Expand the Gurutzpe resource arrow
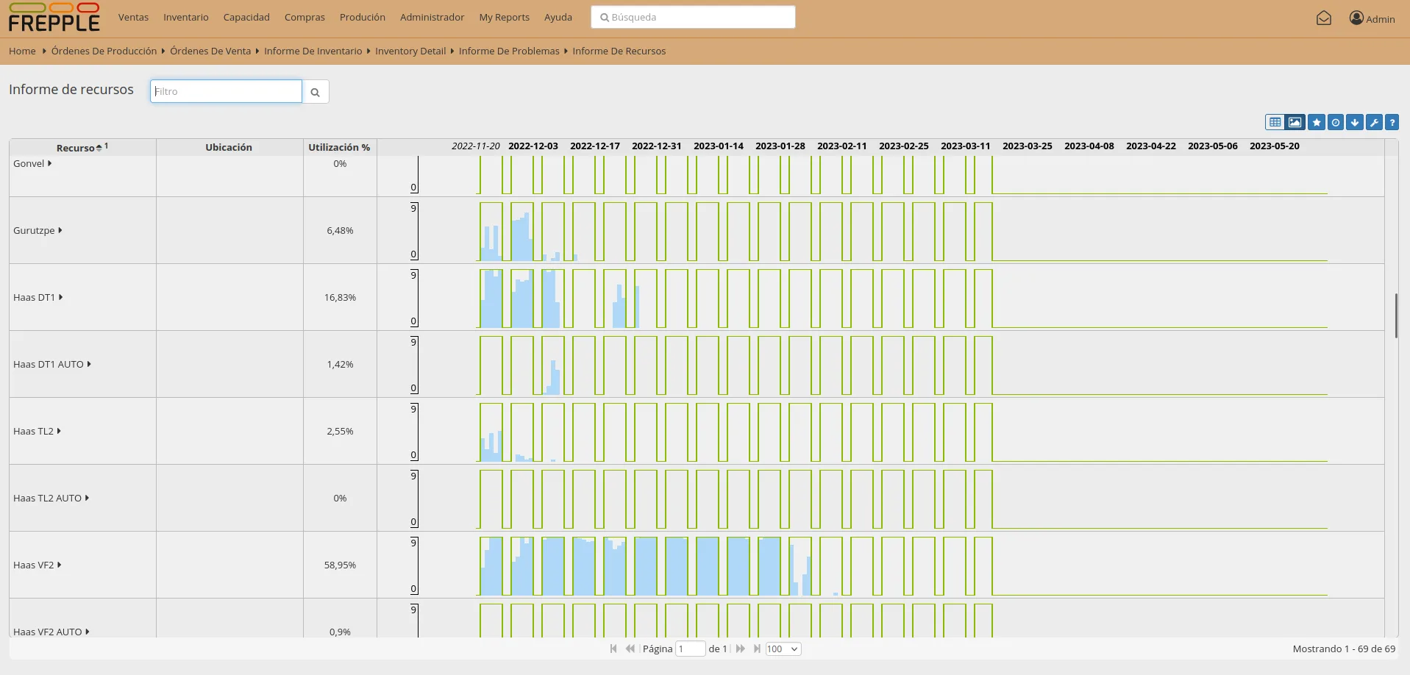1410x675 pixels. pyautogui.click(x=60, y=230)
